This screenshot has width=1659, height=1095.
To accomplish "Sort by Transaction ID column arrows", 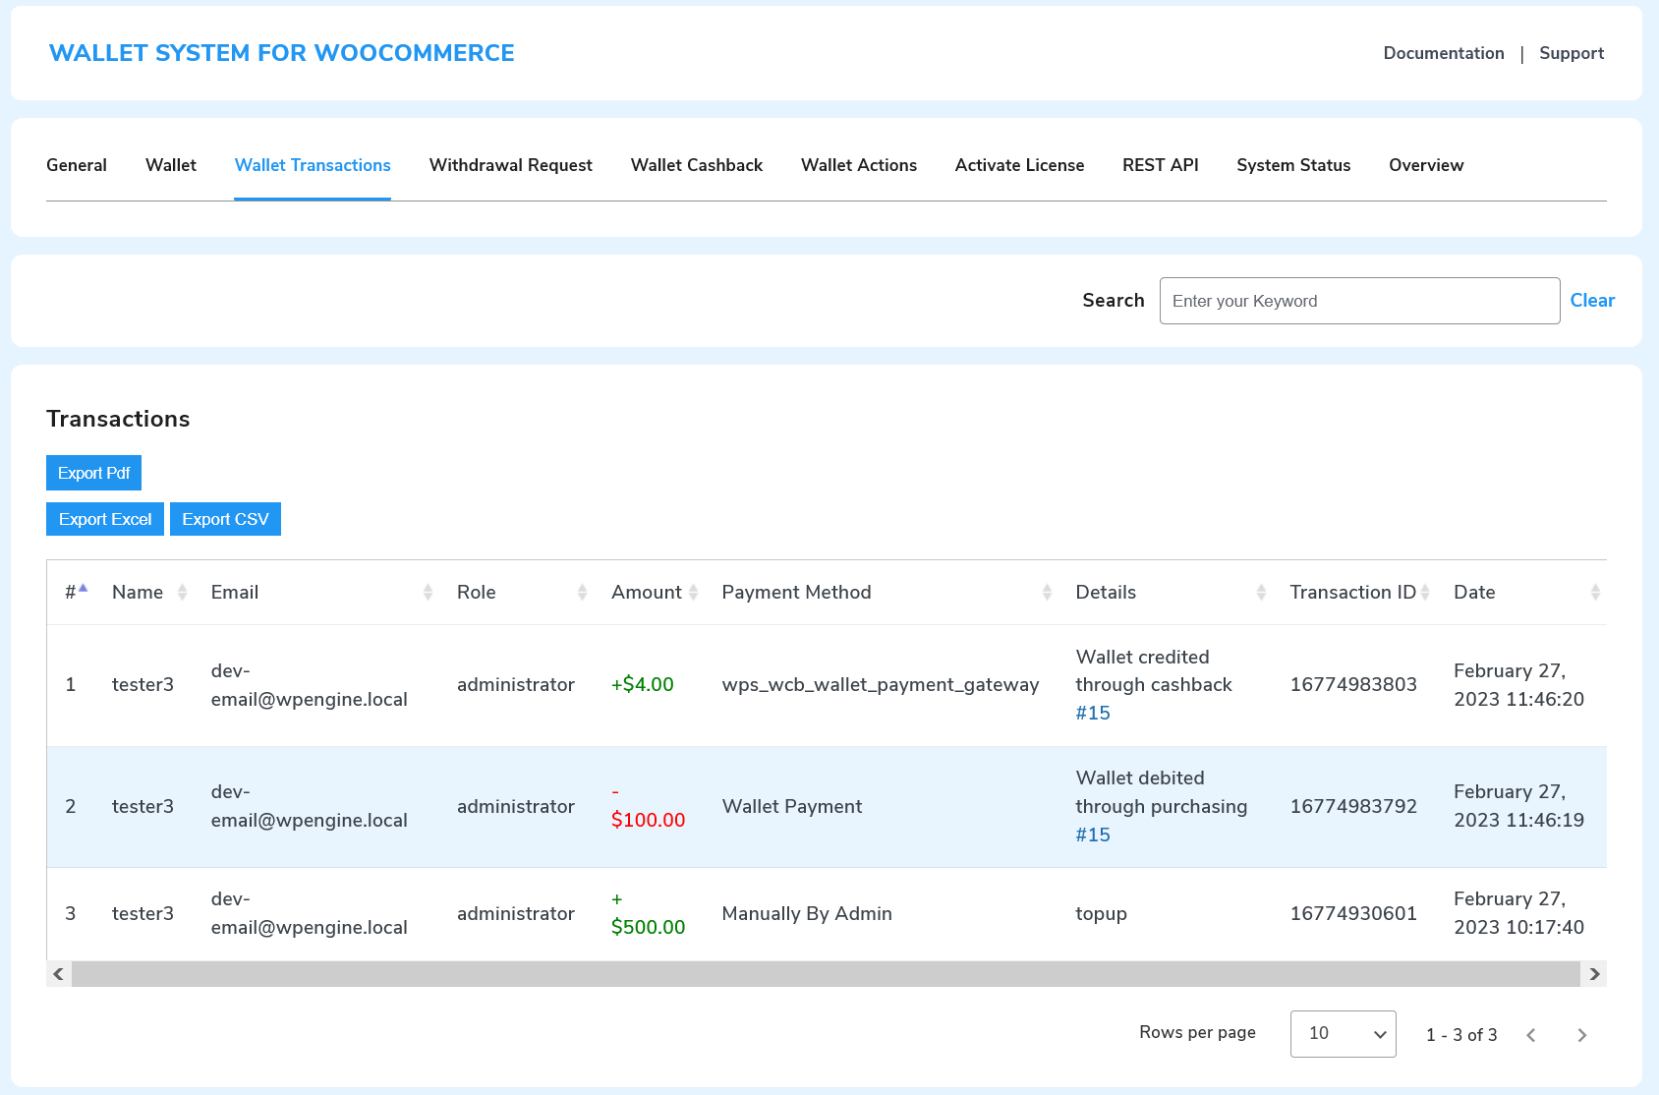I will pos(1425,592).
